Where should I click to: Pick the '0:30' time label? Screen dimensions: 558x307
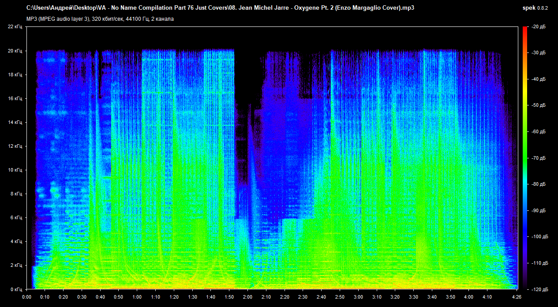click(82, 297)
